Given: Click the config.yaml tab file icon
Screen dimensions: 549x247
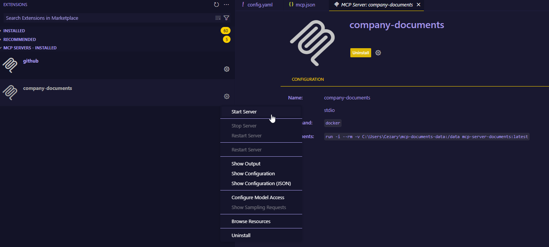Looking at the screenshot, I should [243, 5].
